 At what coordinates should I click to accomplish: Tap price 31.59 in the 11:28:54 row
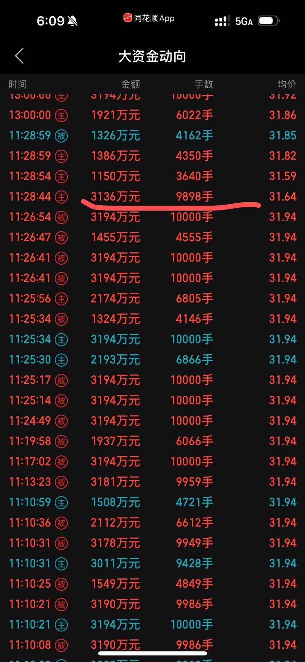click(x=283, y=176)
